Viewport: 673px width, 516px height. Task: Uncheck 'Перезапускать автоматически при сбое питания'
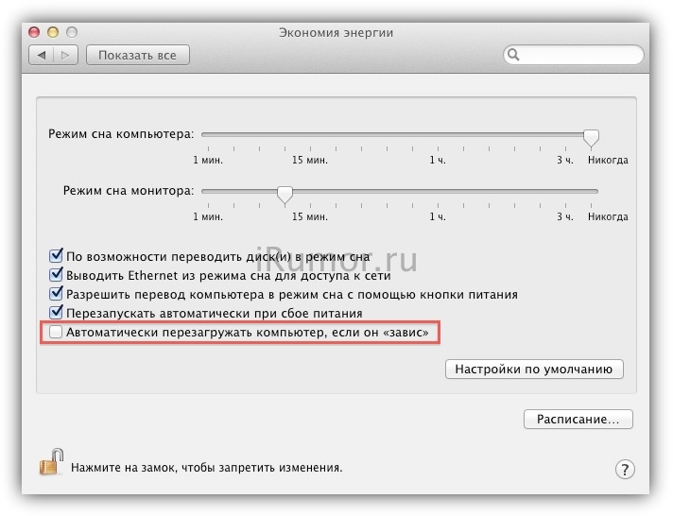(x=56, y=313)
